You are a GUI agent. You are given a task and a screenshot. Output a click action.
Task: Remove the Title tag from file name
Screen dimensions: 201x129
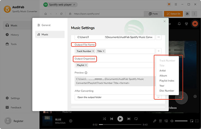[x=104, y=51]
